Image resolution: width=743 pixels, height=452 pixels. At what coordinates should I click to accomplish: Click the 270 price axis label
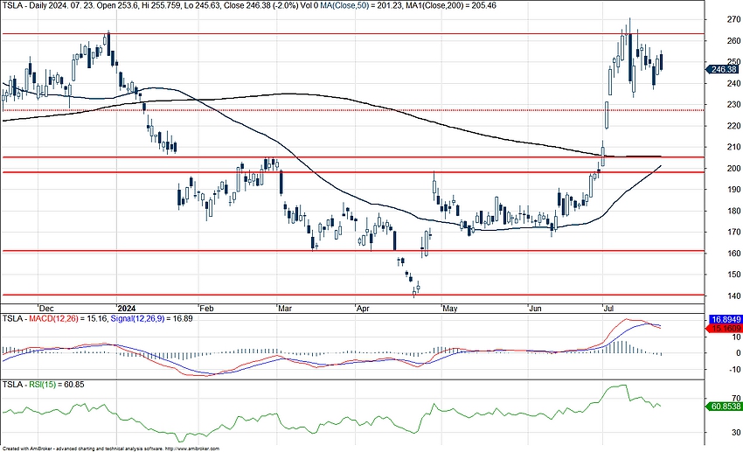point(734,19)
